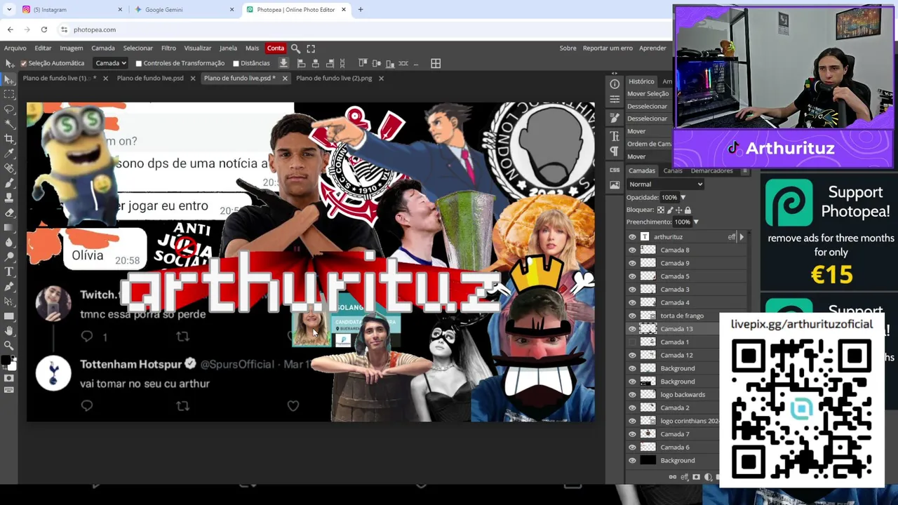Viewport: 898px width, 505px height.
Task: Switch to the Canais tab
Action: [673, 170]
